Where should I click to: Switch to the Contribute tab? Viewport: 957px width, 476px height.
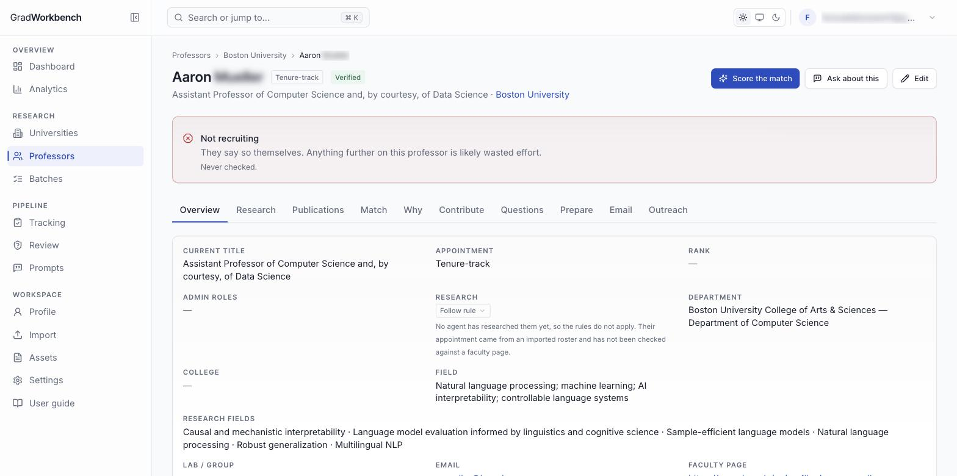461,210
